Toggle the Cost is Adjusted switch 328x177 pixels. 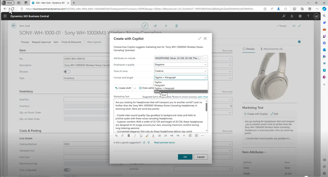[x=67, y=170]
